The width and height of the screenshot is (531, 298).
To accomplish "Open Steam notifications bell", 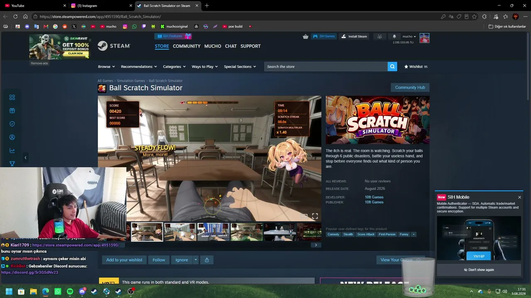I will (394, 36).
